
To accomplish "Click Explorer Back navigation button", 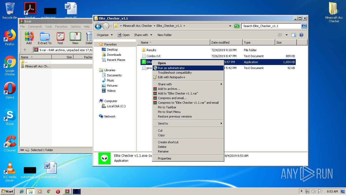I will (98, 26).
